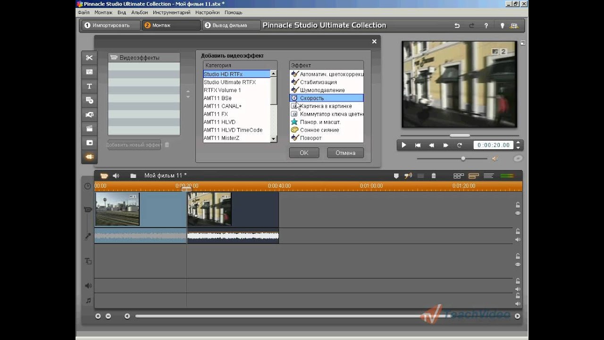Image resolution: width=604 pixels, height=340 pixels.
Task: Toggle video track visibility eye icon
Action: point(518,213)
